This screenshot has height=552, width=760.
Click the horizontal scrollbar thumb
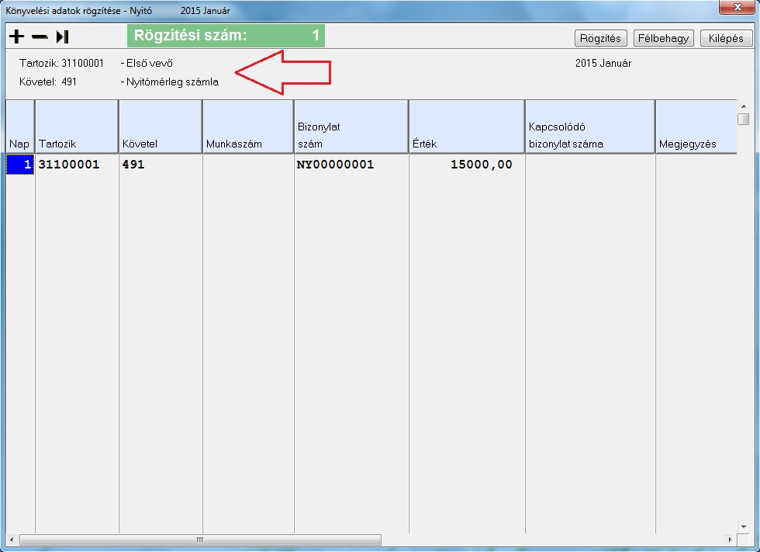point(199,540)
